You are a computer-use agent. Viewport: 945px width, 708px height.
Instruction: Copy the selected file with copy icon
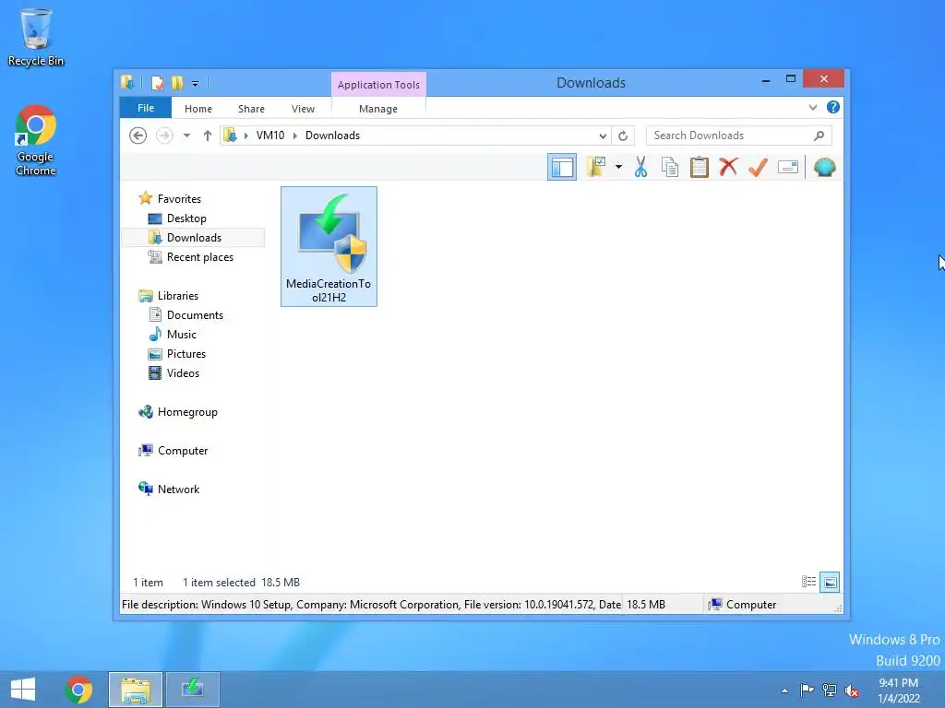tap(670, 168)
